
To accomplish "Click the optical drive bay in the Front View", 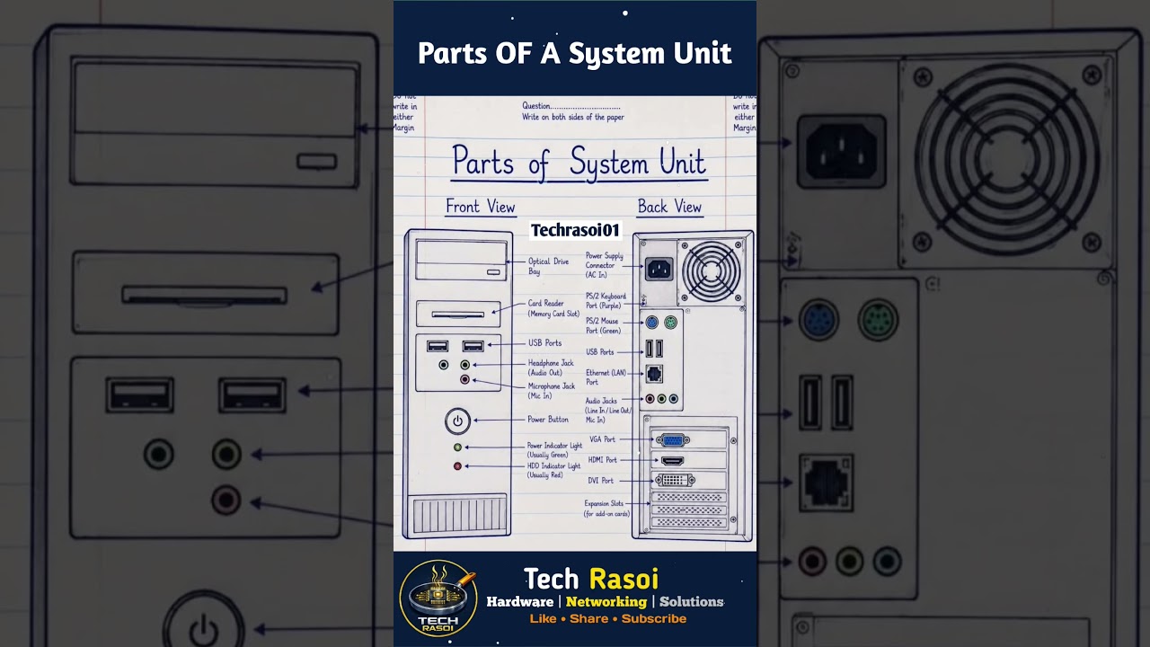I will tap(459, 261).
